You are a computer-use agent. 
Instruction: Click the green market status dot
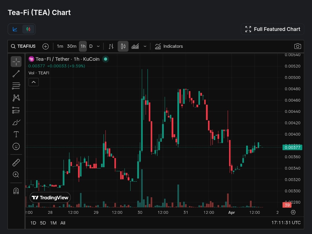106,59
